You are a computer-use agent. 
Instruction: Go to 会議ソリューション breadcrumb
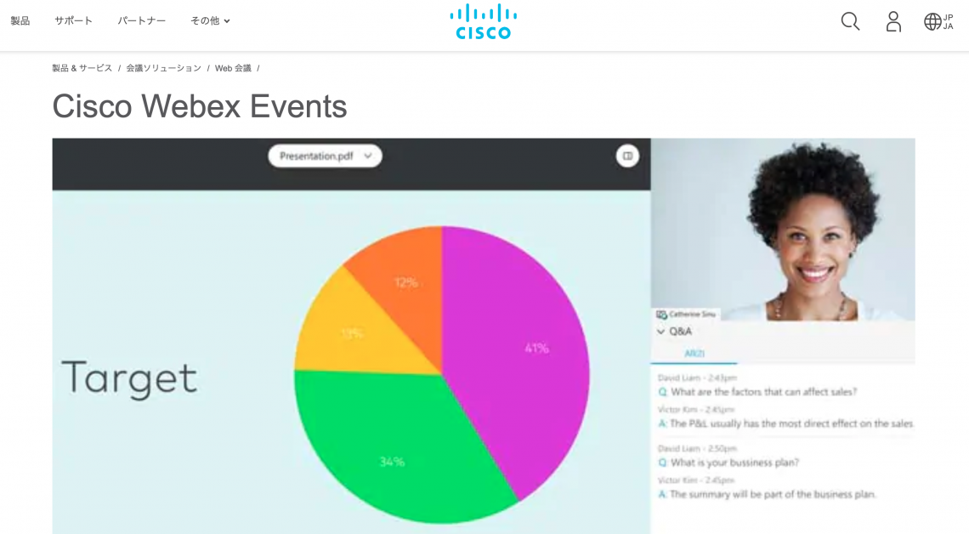tap(164, 68)
